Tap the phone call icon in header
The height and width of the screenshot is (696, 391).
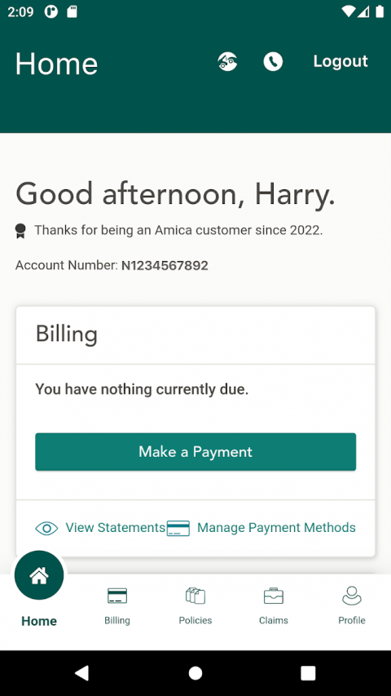pos(273,61)
